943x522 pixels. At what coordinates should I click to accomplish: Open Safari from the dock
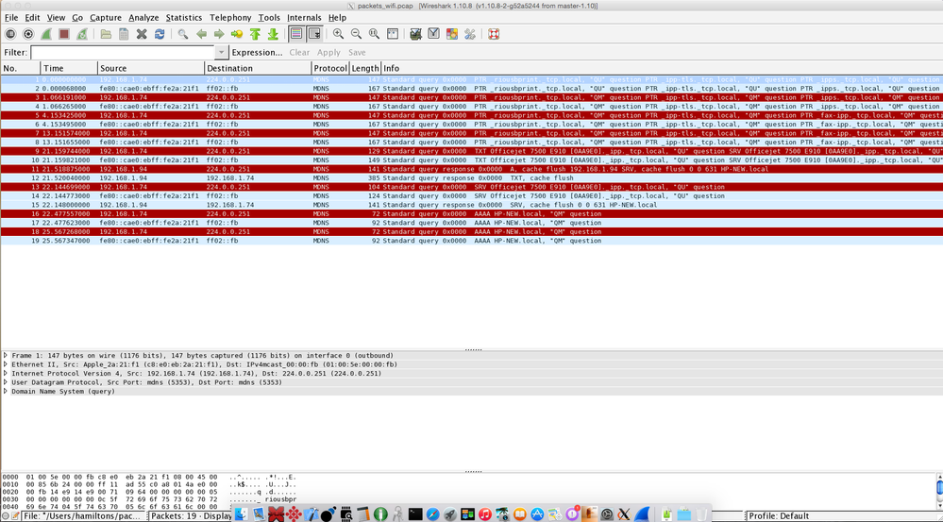pyautogui.click(x=432, y=514)
